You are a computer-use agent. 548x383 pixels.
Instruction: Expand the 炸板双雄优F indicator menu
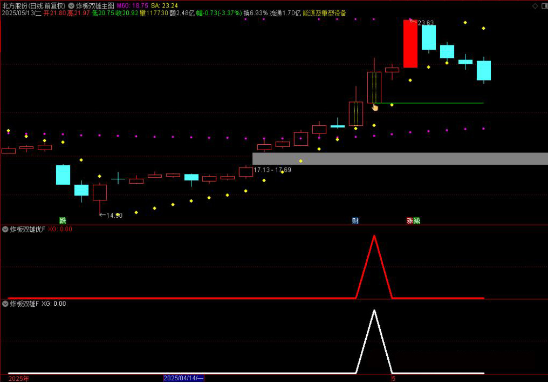pos(5,229)
